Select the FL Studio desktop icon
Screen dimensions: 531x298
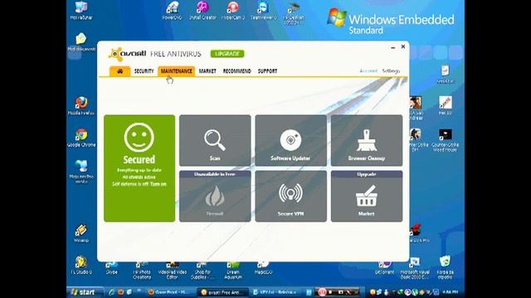(x=81, y=265)
